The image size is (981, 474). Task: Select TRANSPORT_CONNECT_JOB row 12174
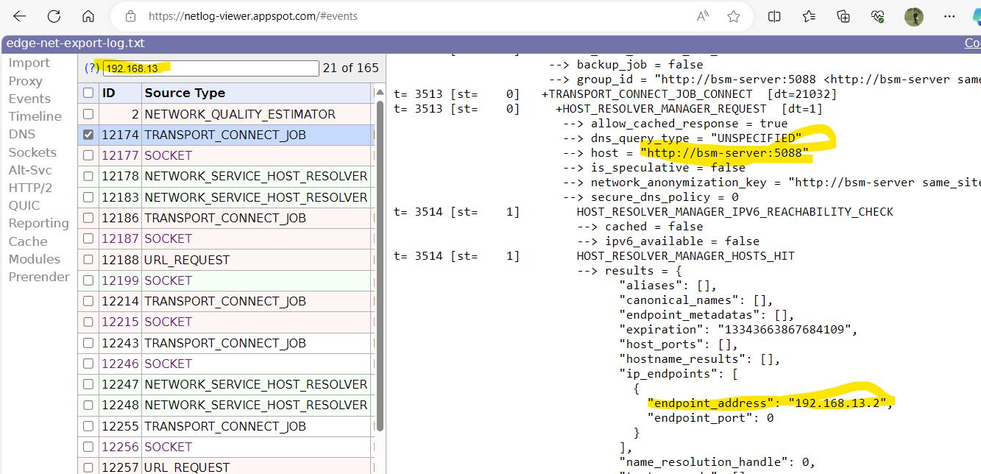pyautogui.click(x=226, y=135)
